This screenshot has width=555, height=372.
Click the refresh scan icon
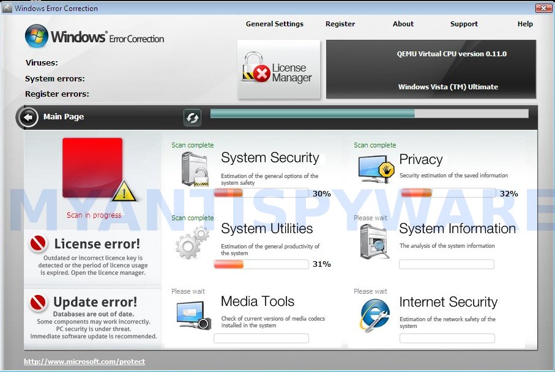[x=192, y=117]
